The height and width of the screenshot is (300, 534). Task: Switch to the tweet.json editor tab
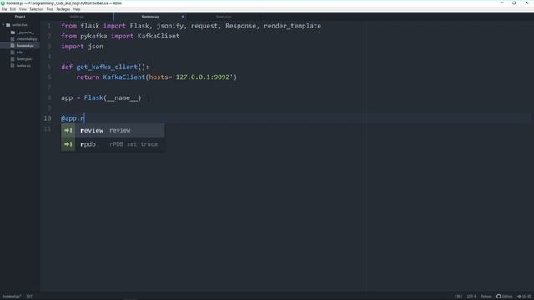tap(224, 17)
